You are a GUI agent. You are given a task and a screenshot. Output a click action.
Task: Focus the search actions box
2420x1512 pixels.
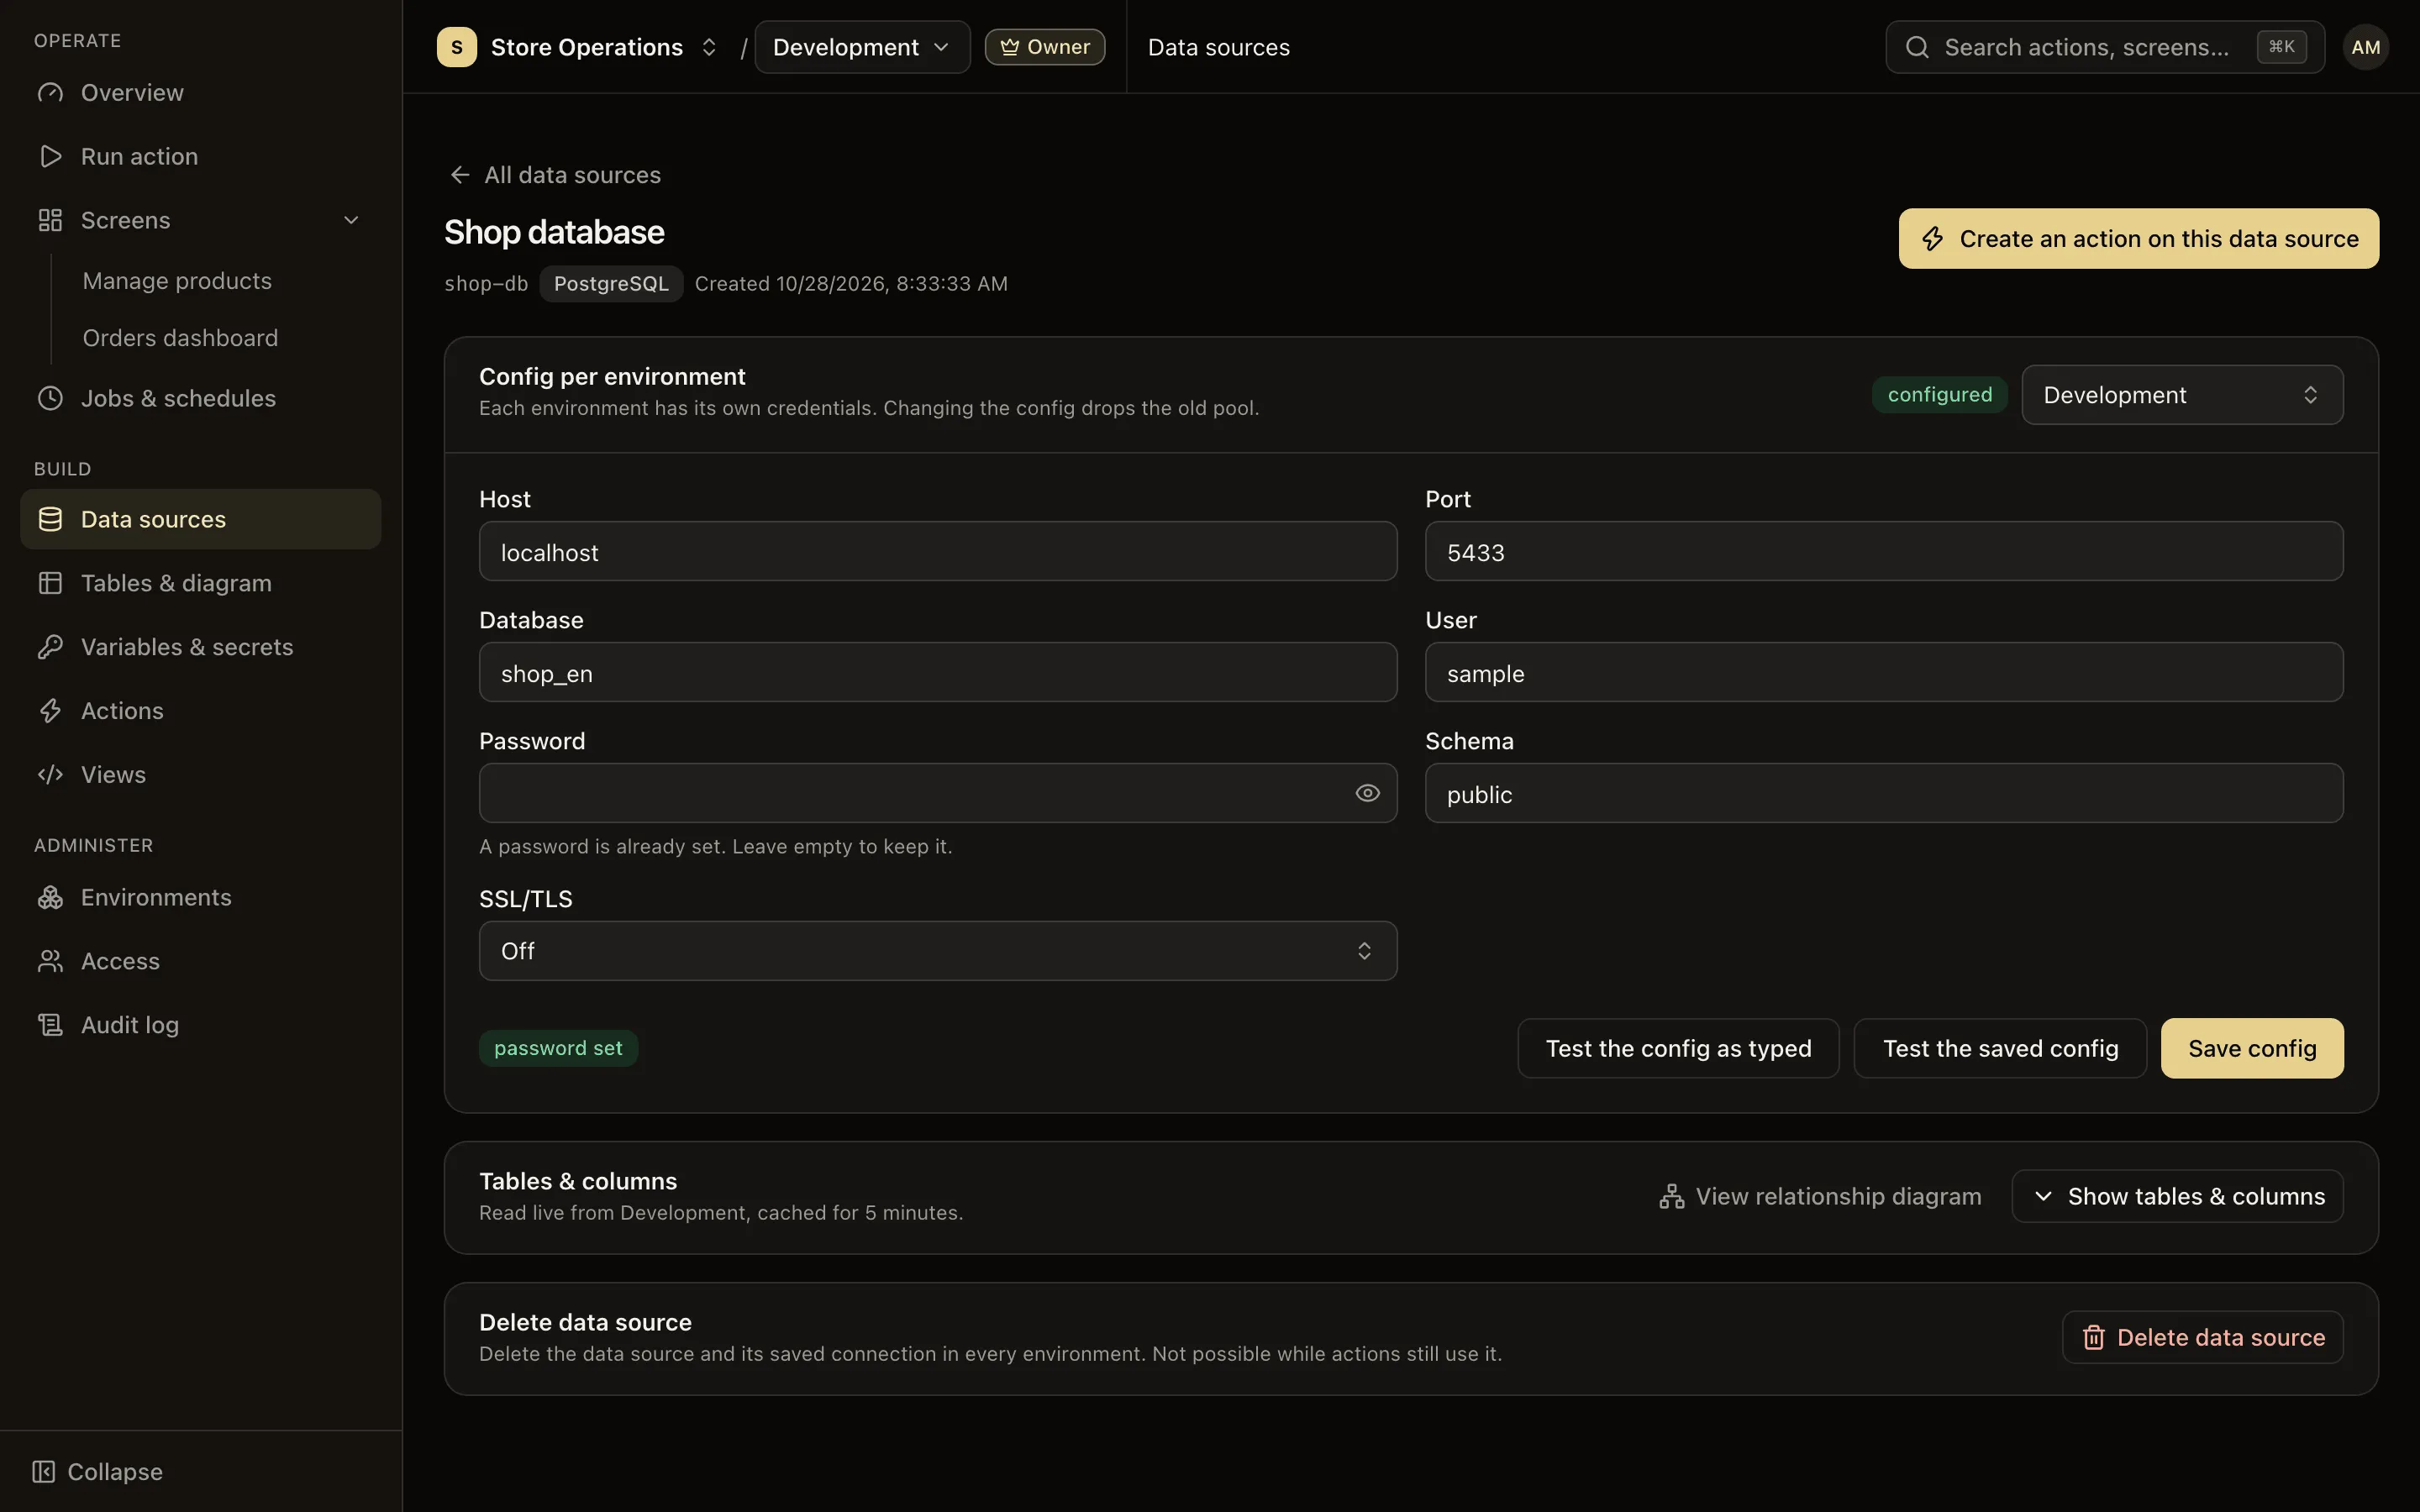2105,47
